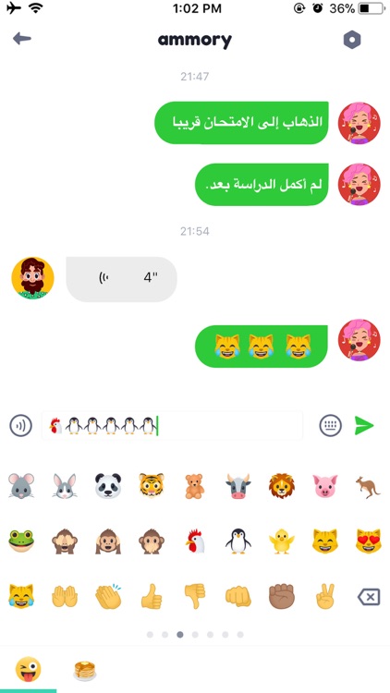
Task: Select the panda face emoji
Action: tap(108, 486)
